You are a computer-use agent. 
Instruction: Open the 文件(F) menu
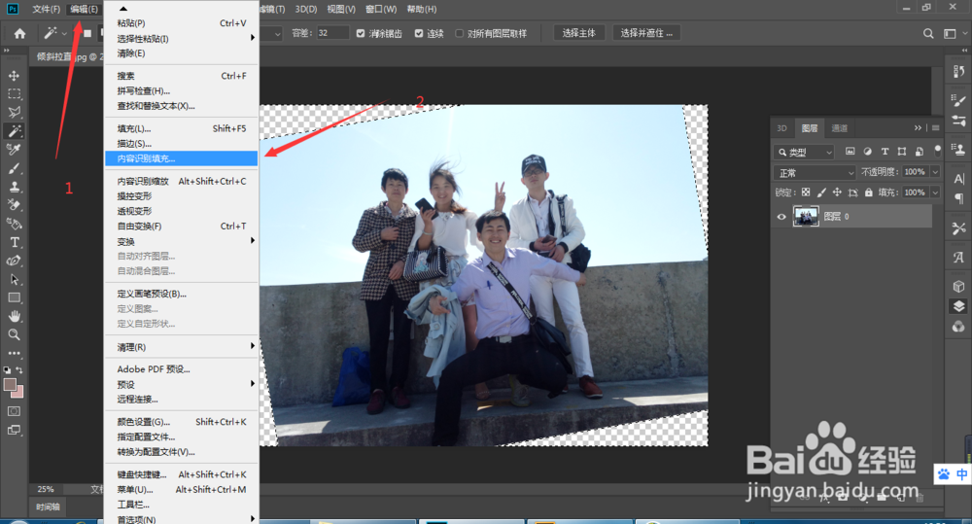(46, 9)
